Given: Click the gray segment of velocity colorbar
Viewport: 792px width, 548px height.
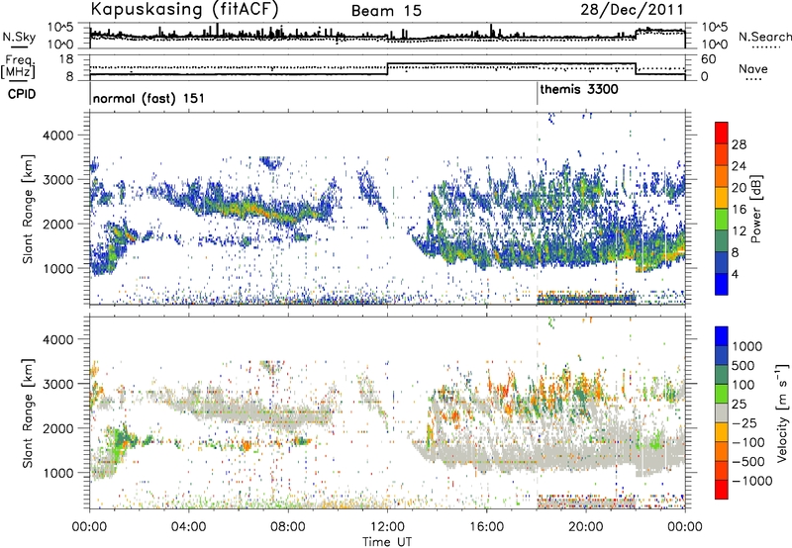Looking at the screenshot, I should (x=722, y=413).
